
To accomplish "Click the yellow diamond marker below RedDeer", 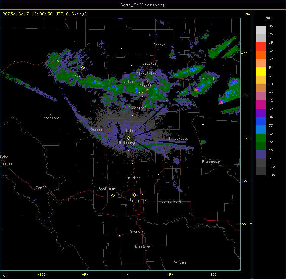I will [141, 93].
